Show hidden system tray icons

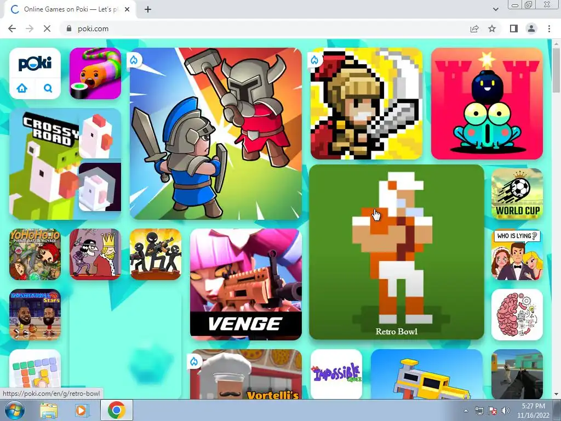pos(466,411)
